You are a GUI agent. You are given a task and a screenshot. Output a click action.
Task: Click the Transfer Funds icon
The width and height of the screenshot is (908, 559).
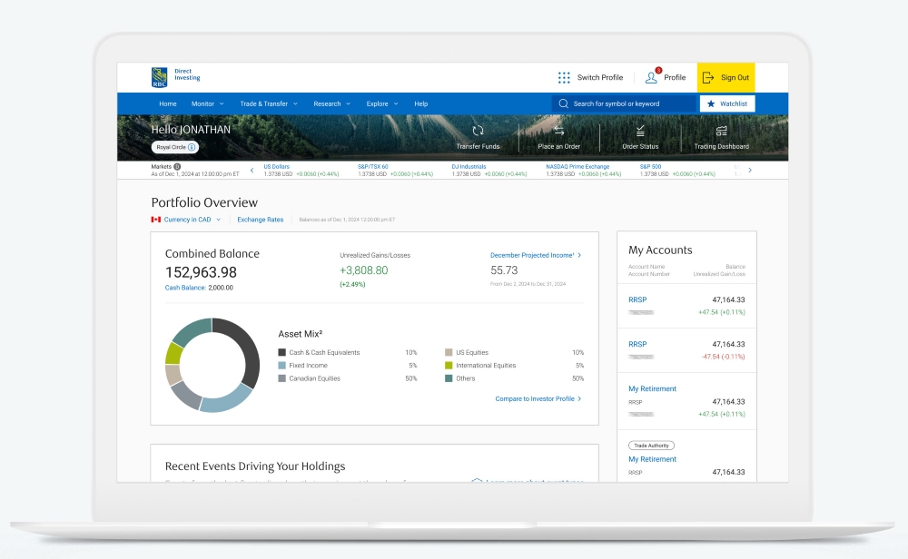[x=478, y=131]
